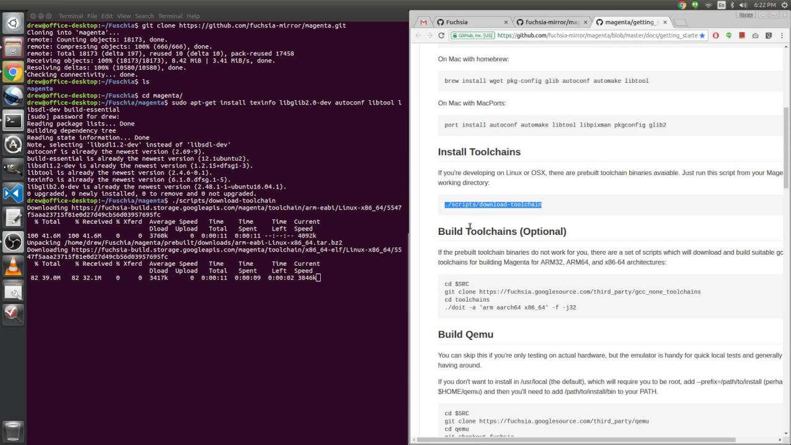
Task: Open Help menu in terminal
Action: (193, 16)
